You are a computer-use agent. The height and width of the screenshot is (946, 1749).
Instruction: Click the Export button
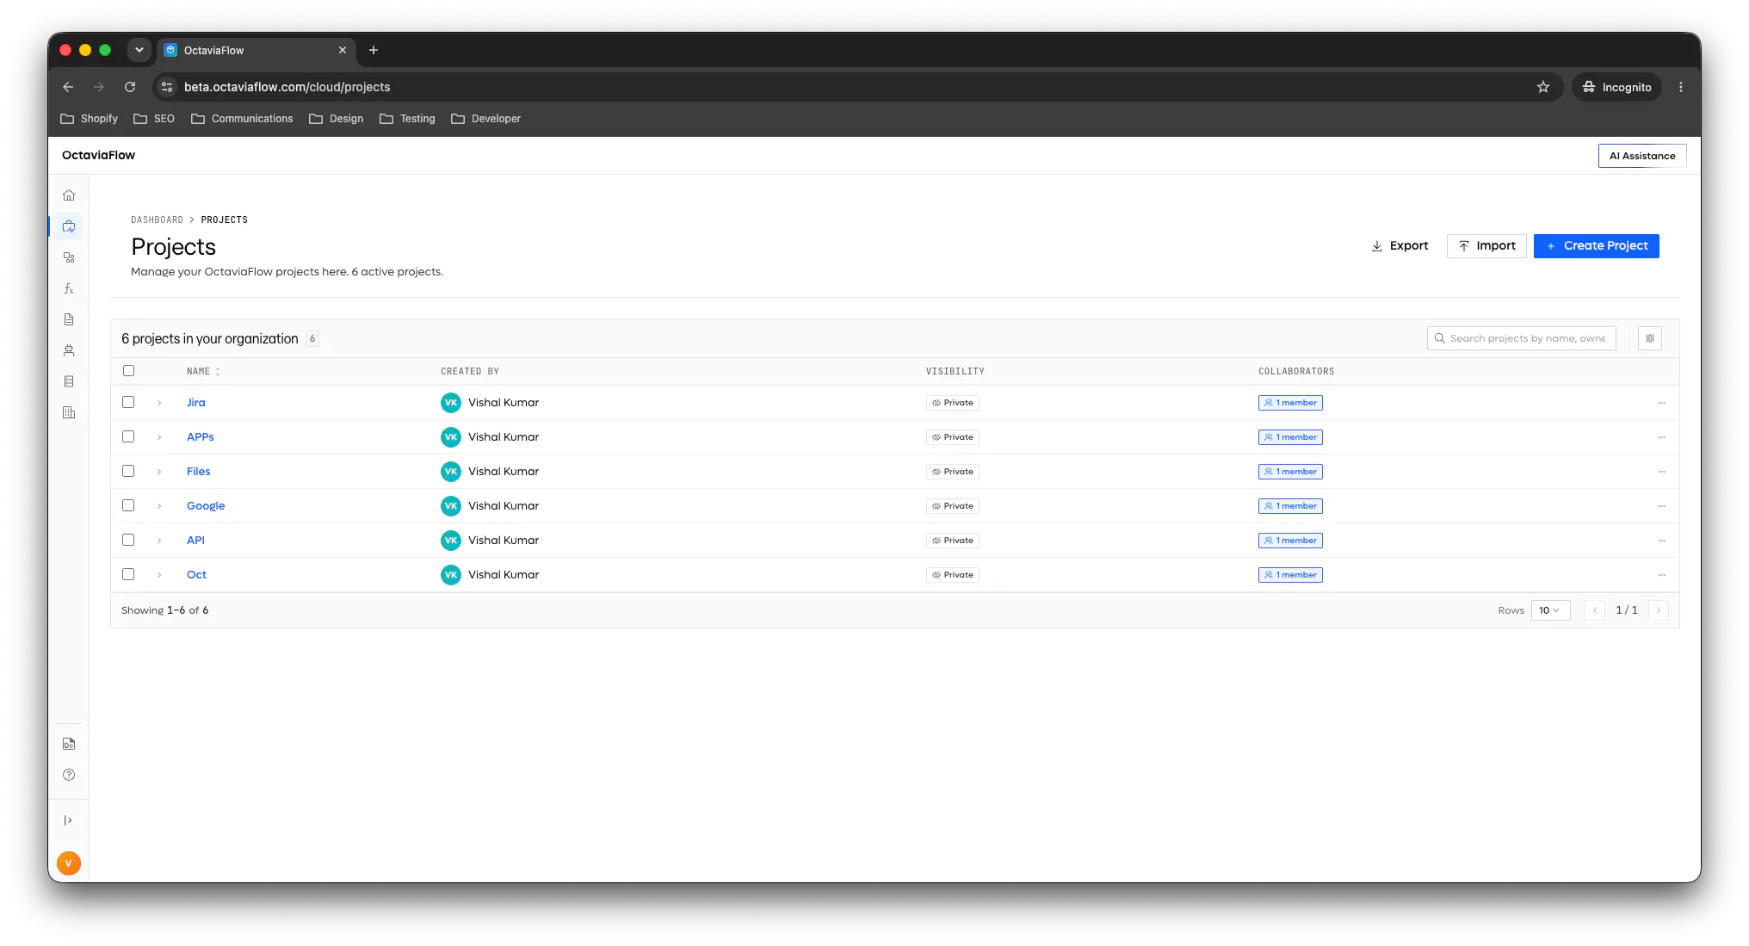pyautogui.click(x=1400, y=246)
